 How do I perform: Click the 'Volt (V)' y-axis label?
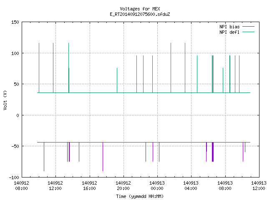(x=5, y=100)
